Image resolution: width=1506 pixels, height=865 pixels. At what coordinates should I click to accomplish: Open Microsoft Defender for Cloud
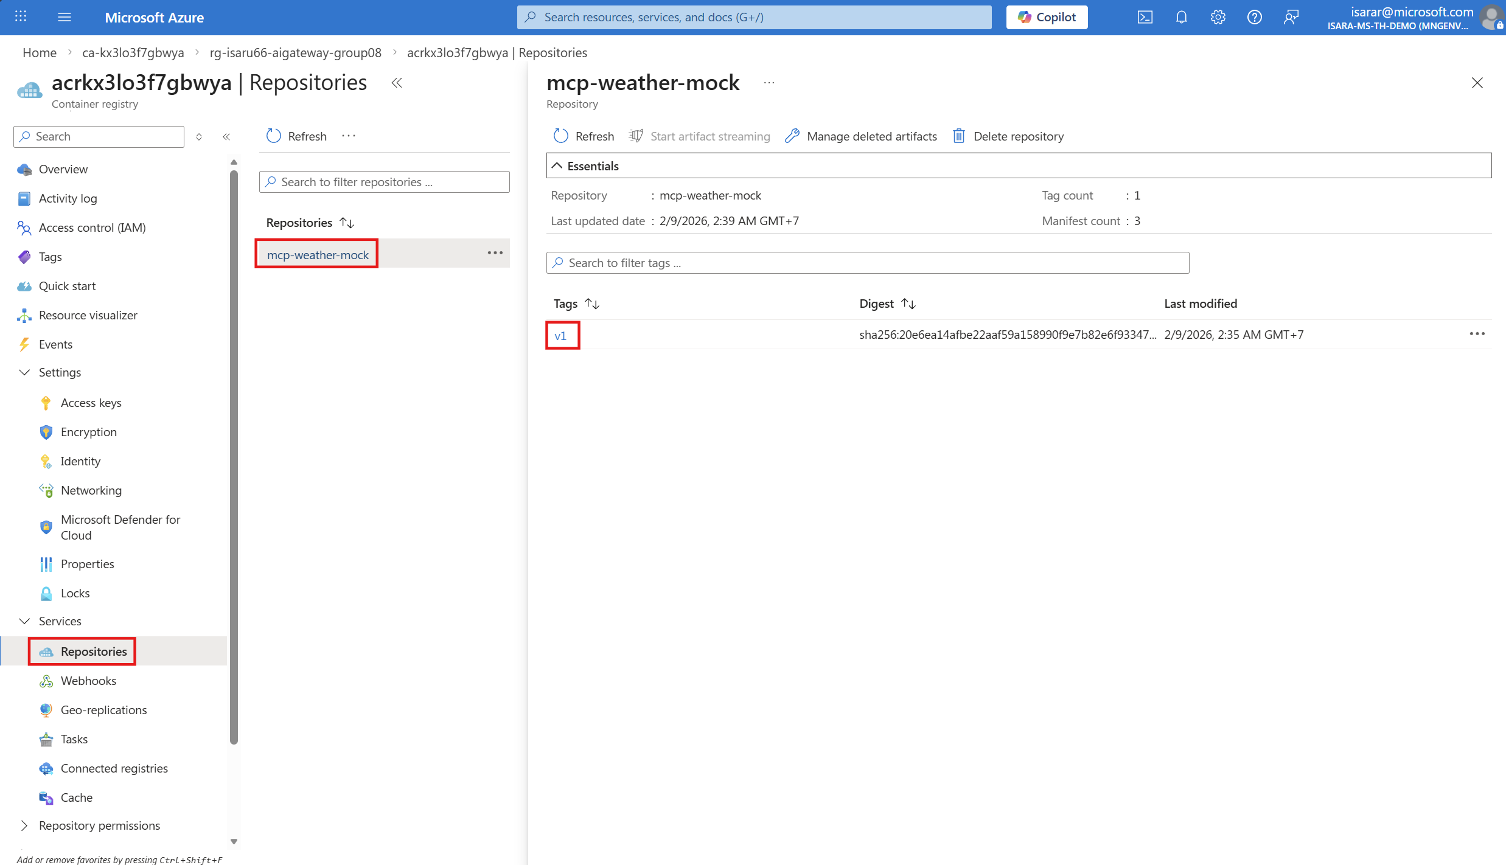(120, 527)
